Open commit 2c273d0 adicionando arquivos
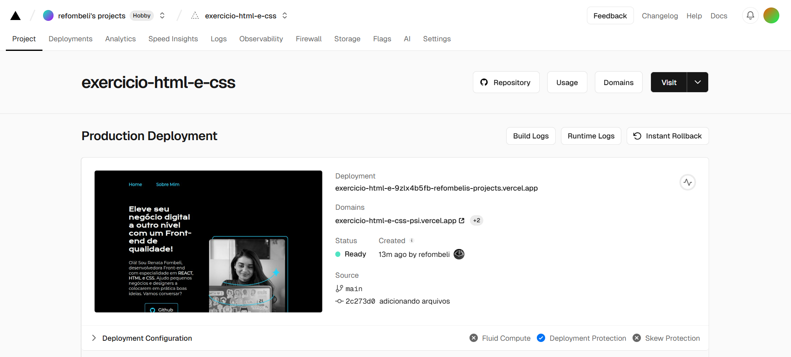The image size is (791, 357). [398, 301]
